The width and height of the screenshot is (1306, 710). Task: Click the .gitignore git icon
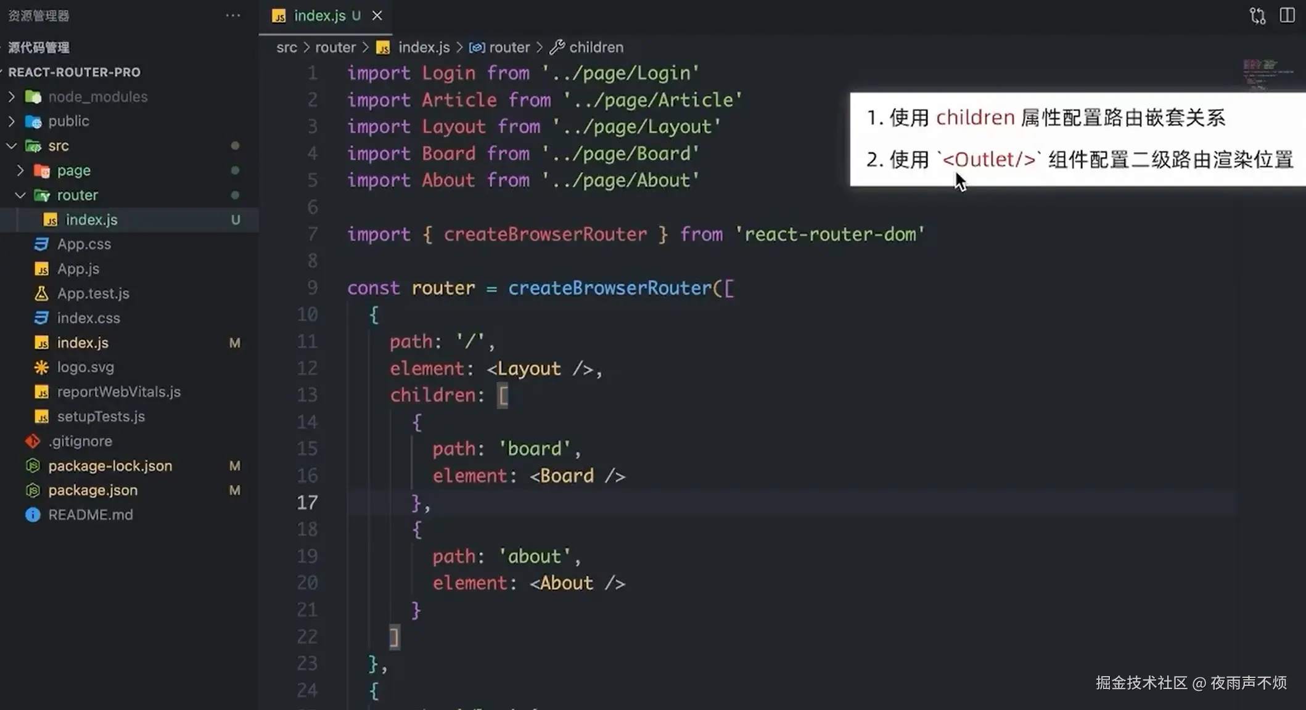click(x=33, y=441)
